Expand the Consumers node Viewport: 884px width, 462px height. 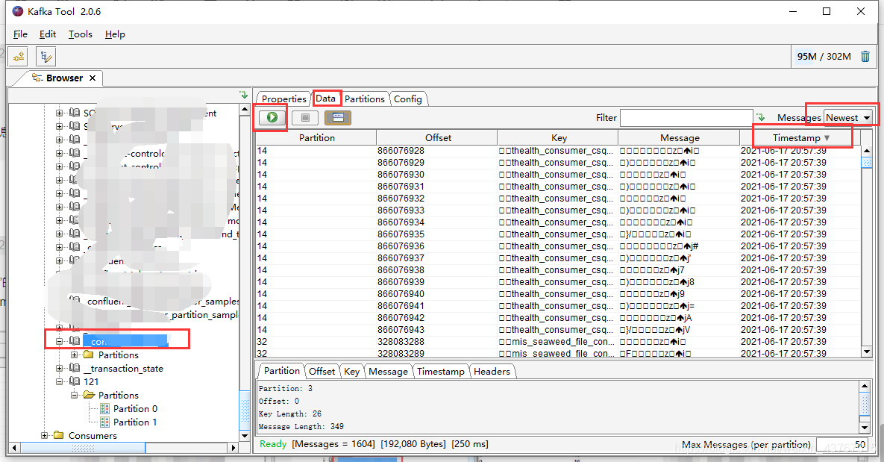[44, 435]
